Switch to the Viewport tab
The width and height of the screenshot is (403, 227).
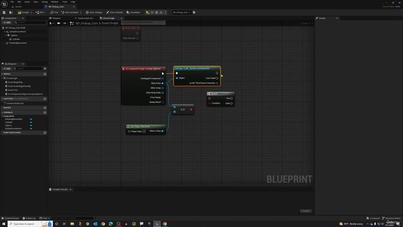click(x=55, y=18)
